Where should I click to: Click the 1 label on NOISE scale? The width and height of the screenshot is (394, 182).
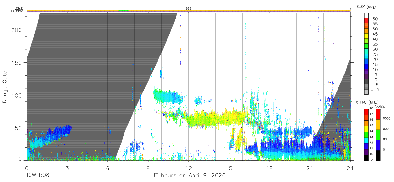(382, 160)
